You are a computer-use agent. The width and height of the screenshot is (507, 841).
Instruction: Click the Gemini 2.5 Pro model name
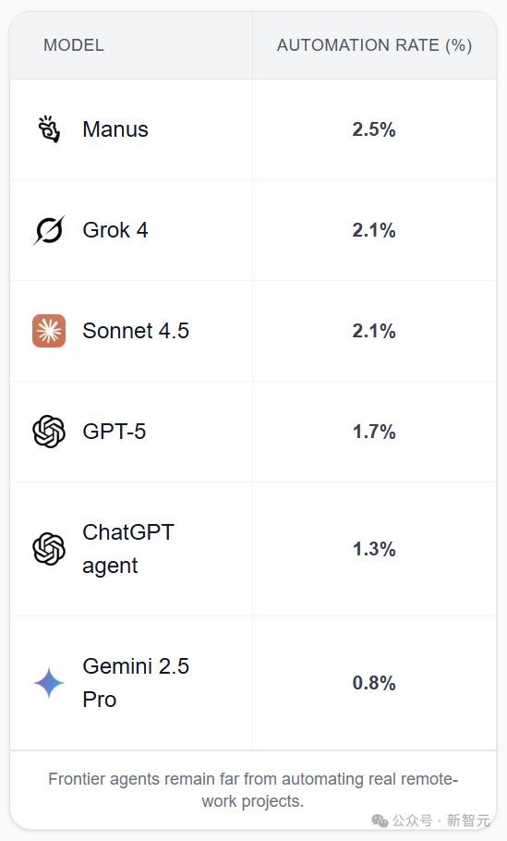(136, 683)
